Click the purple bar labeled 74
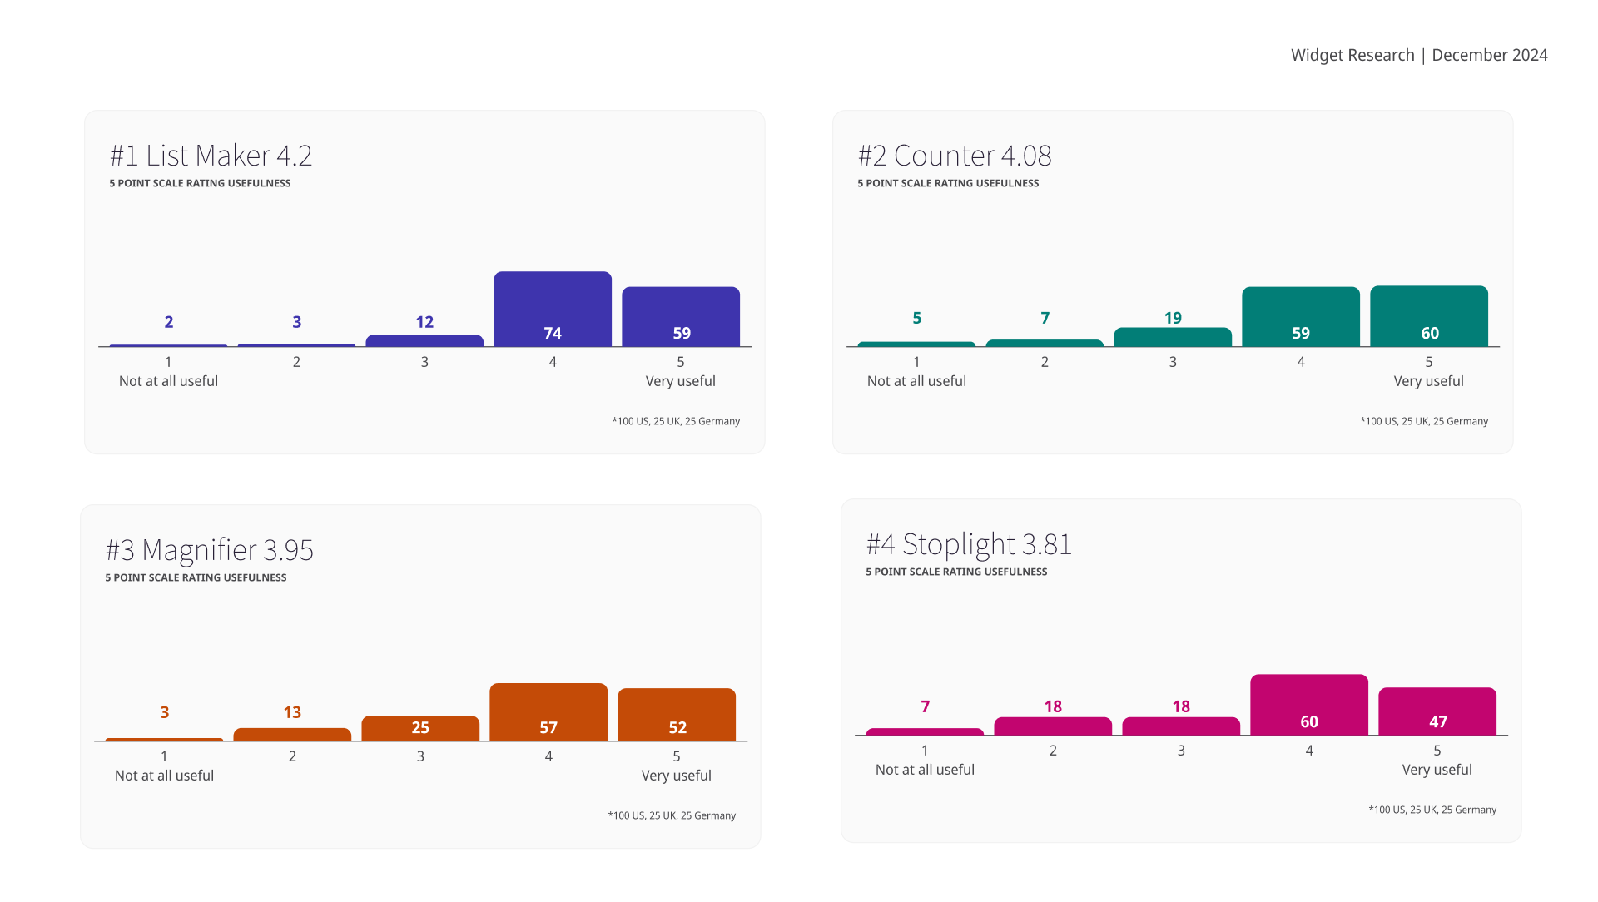Screen dimensions: 1598x902 (x=553, y=309)
